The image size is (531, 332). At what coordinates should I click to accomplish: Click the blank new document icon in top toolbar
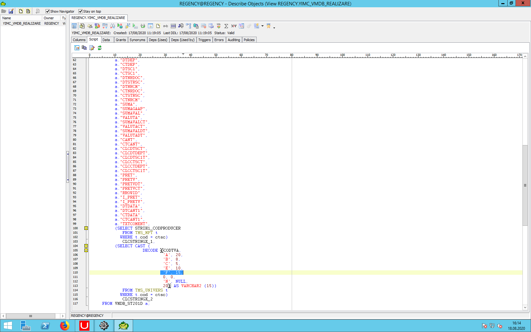(x=21, y=11)
